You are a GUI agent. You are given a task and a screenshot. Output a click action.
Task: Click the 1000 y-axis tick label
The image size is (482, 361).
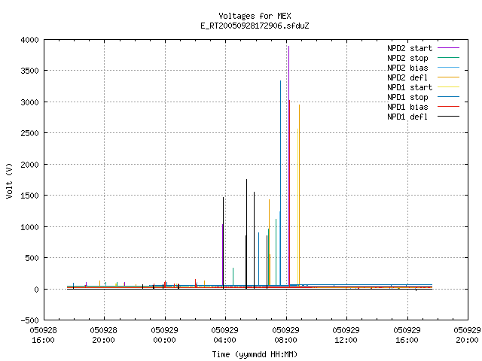point(30,227)
